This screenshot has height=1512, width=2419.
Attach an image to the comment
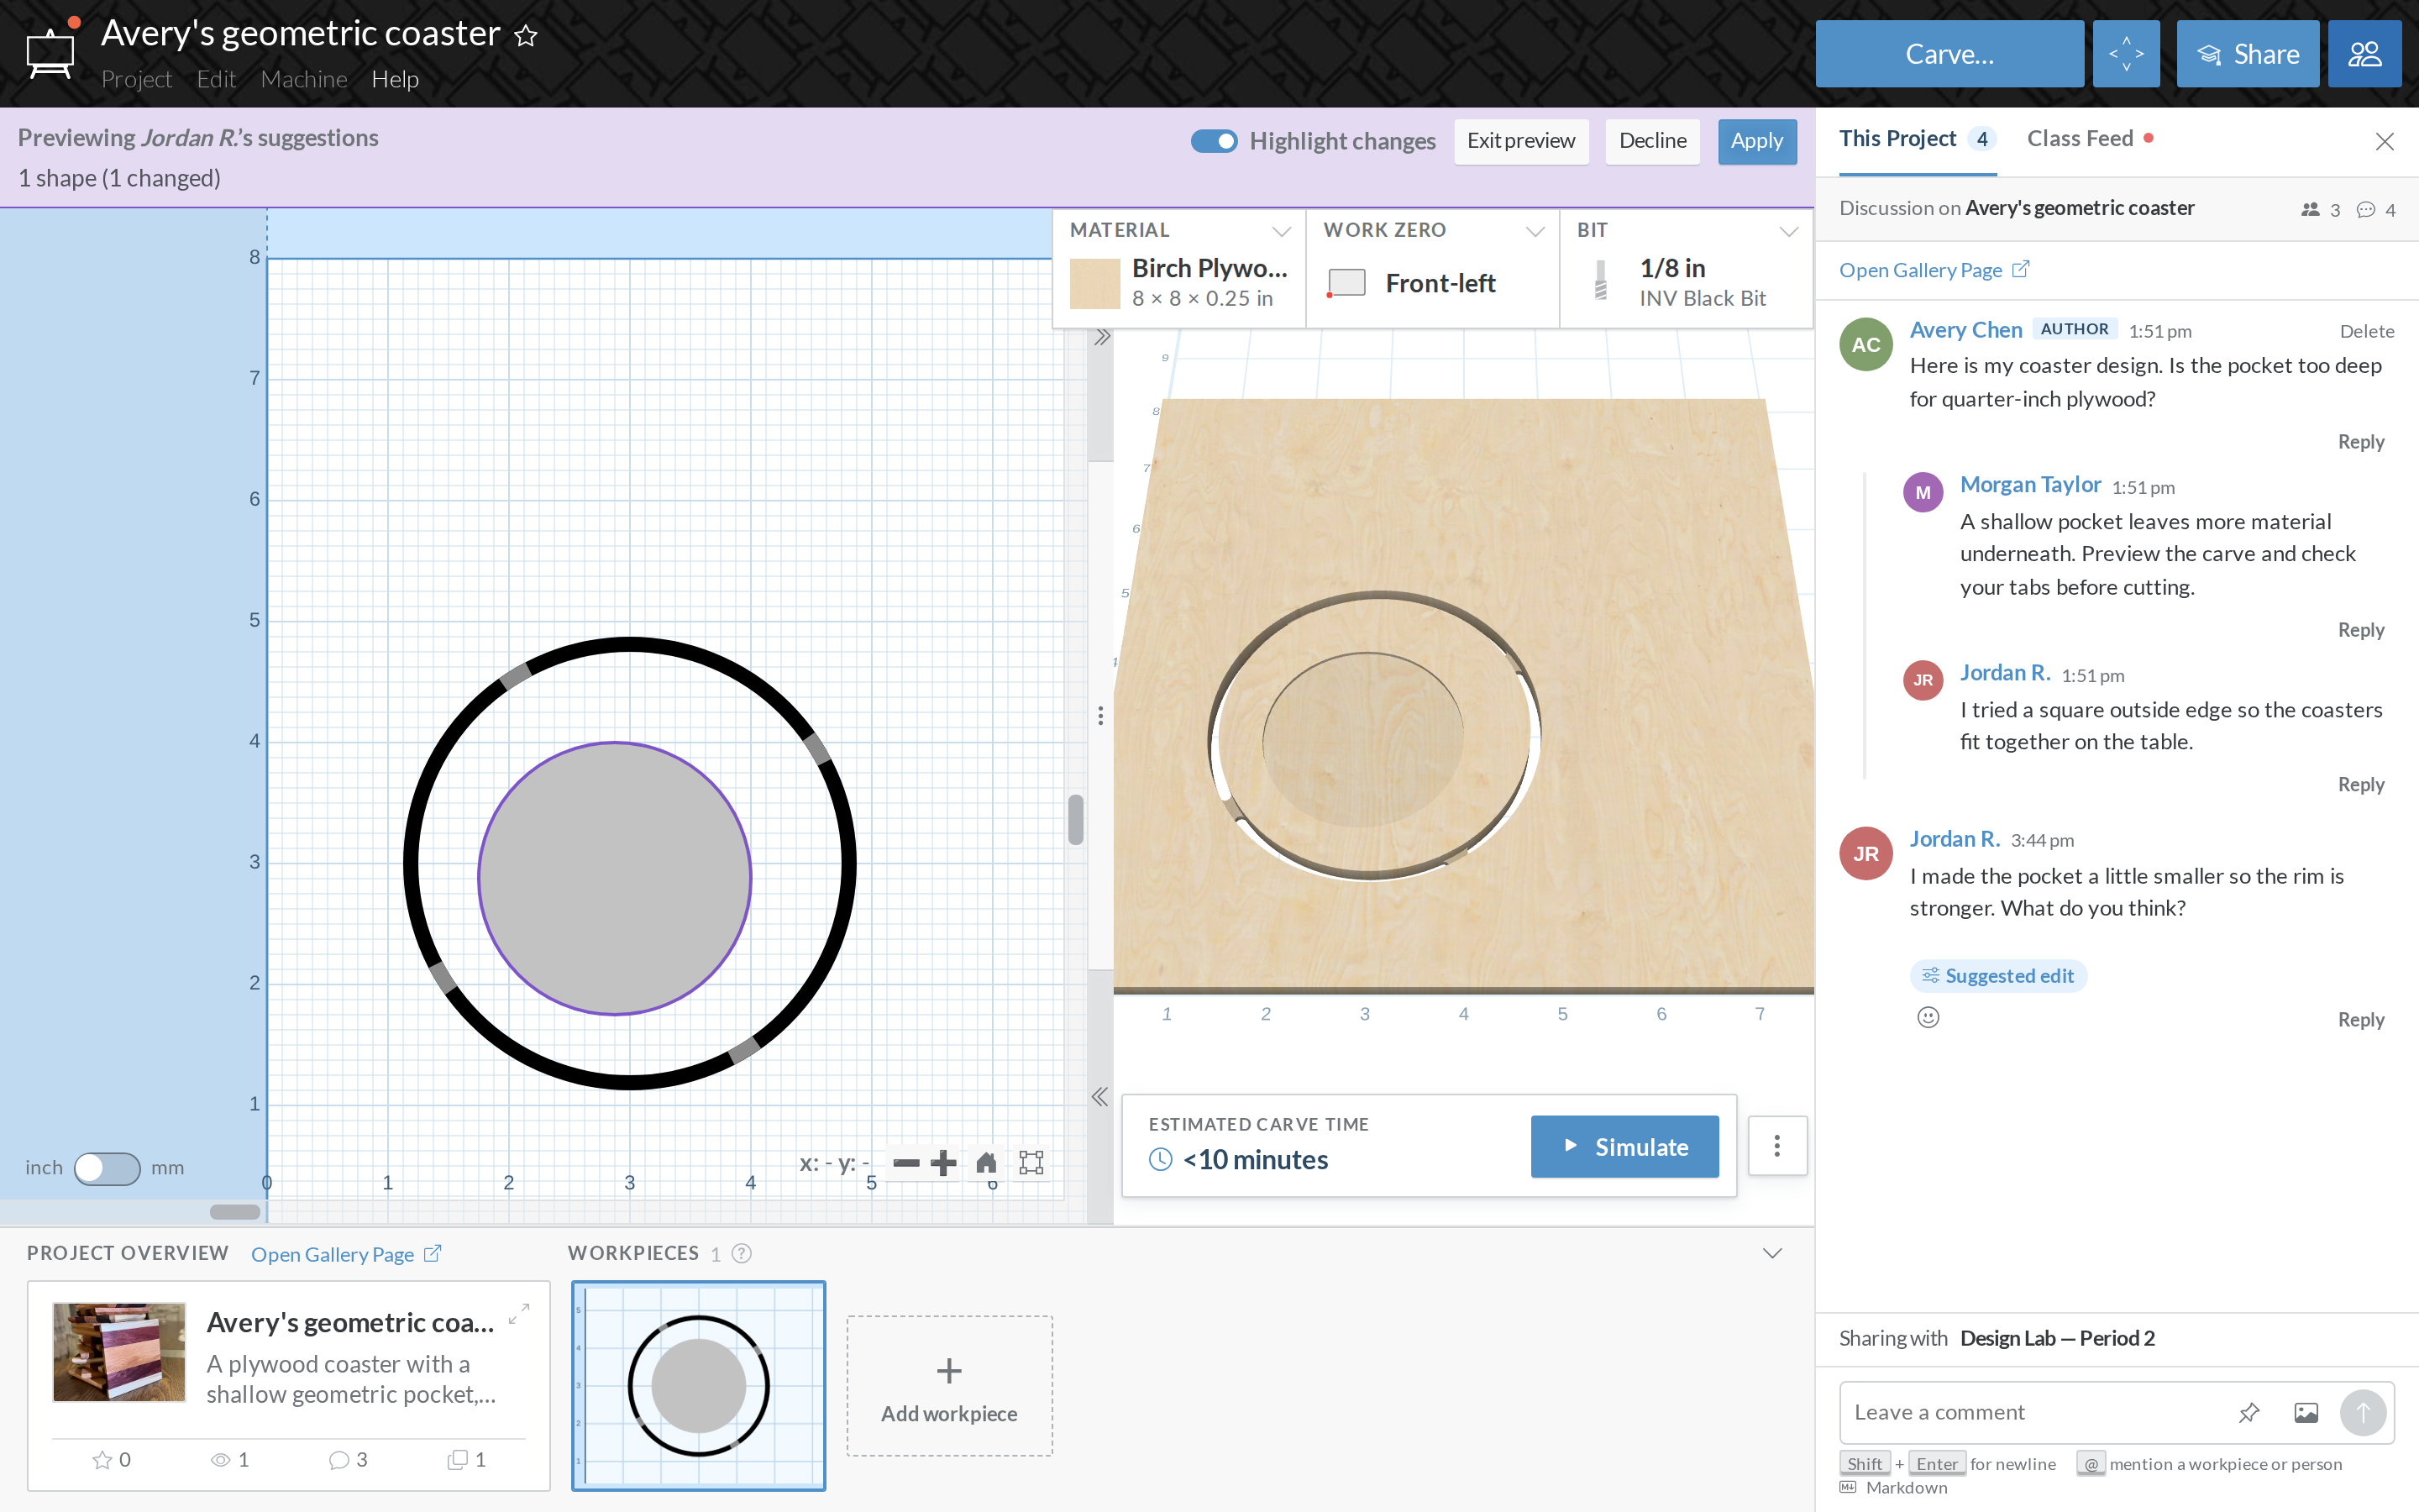[x=2306, y=1413]
